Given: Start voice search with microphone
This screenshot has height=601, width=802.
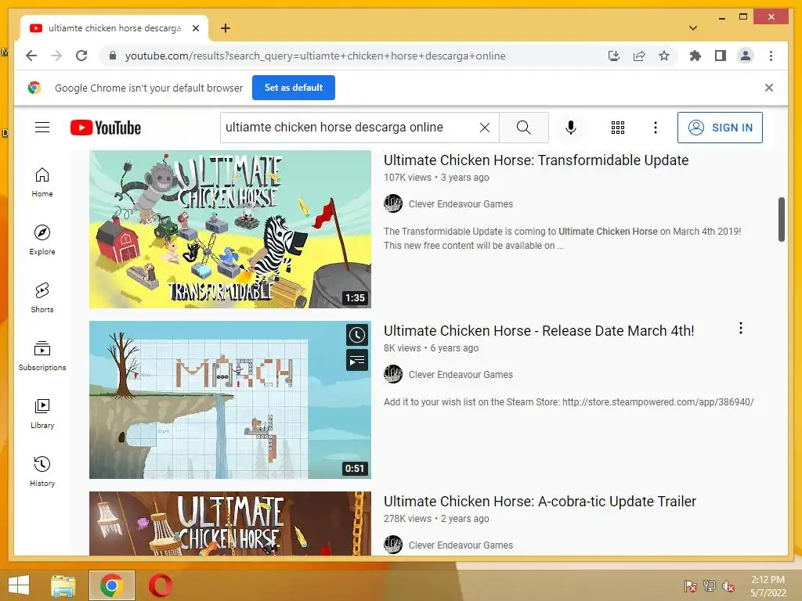Looking at the screenshot, I should [571, 128].
